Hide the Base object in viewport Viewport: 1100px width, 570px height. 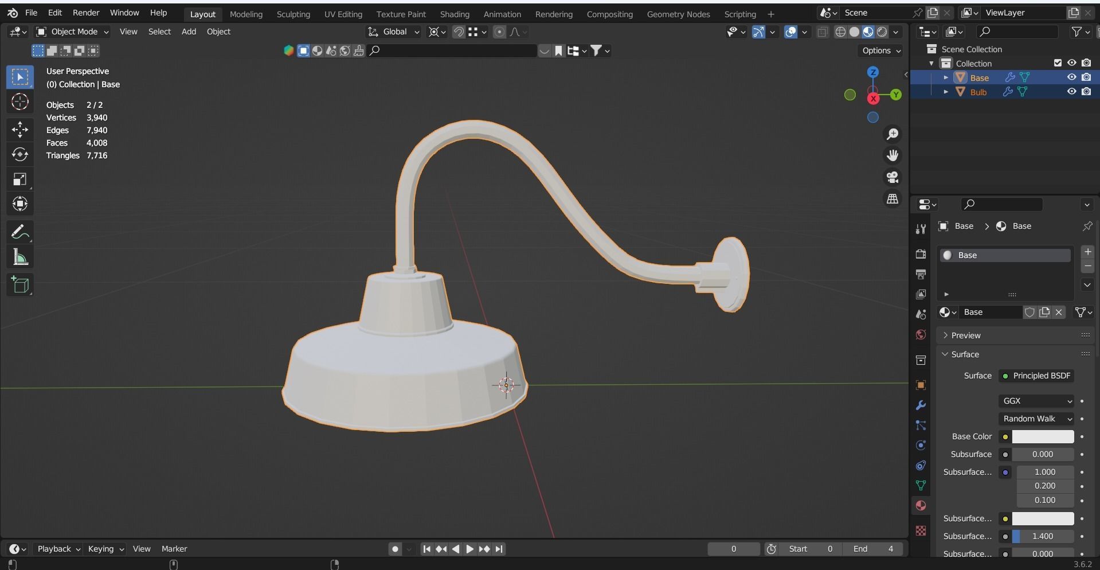pos(1071,77)
